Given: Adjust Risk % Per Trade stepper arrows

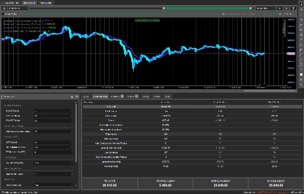Looking at the screenshot, I should [72, 174].
